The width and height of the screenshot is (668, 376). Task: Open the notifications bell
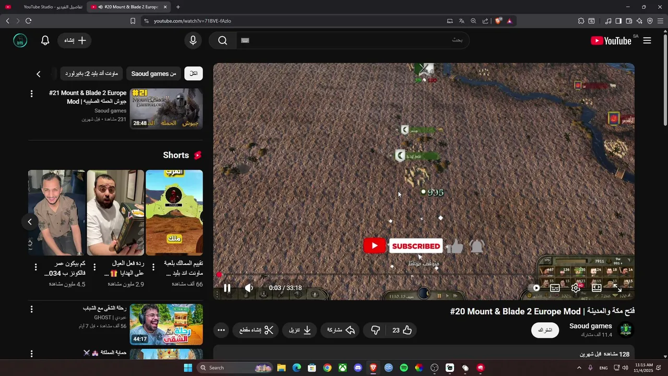click(45, 40)
